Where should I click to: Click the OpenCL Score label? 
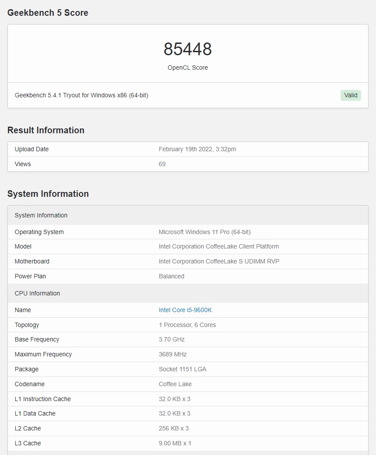(x=188, y=68)
